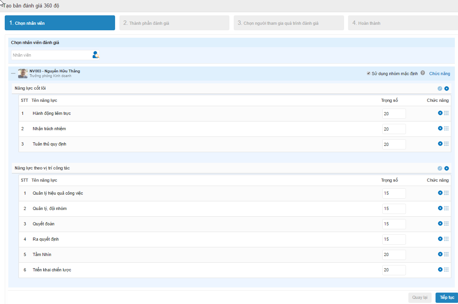The width and height of the screenshot is (458, 304).
Task: Click the 'Tiếp tục' button
Action: point(447,298)
